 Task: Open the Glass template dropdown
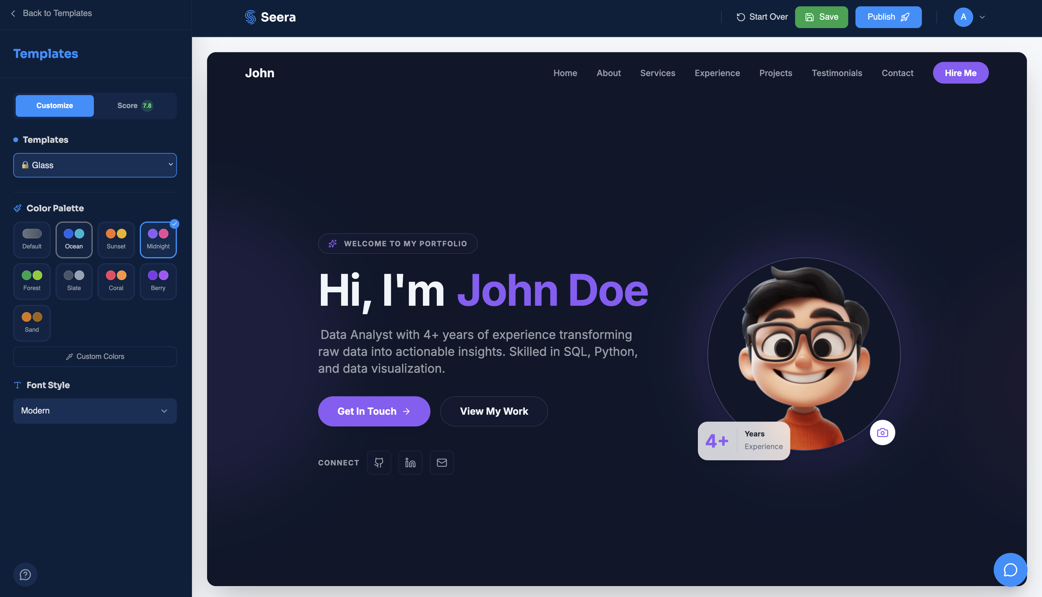click(x=95, y=165)
